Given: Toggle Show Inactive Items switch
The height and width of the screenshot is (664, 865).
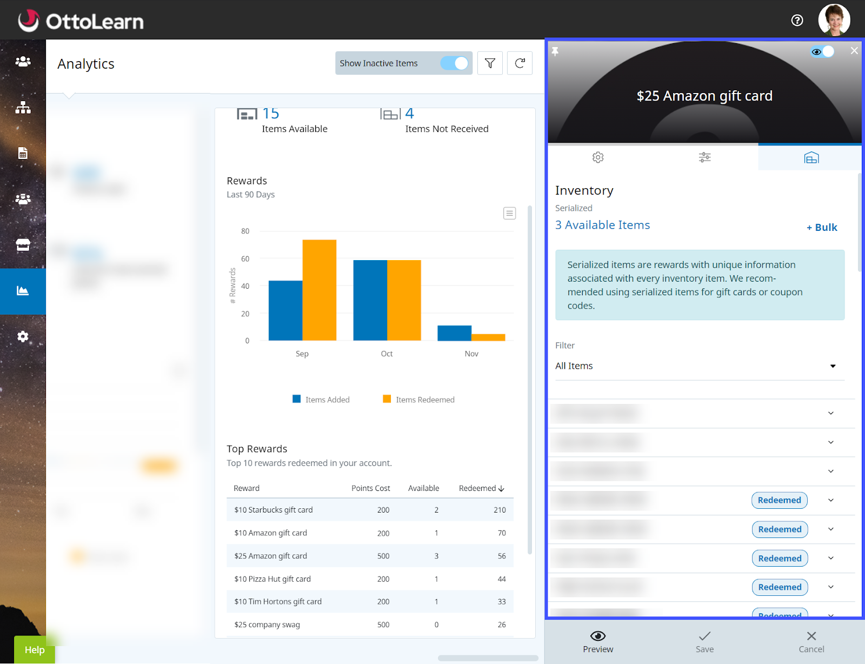Looking at the screenshot, I should 454,63.
